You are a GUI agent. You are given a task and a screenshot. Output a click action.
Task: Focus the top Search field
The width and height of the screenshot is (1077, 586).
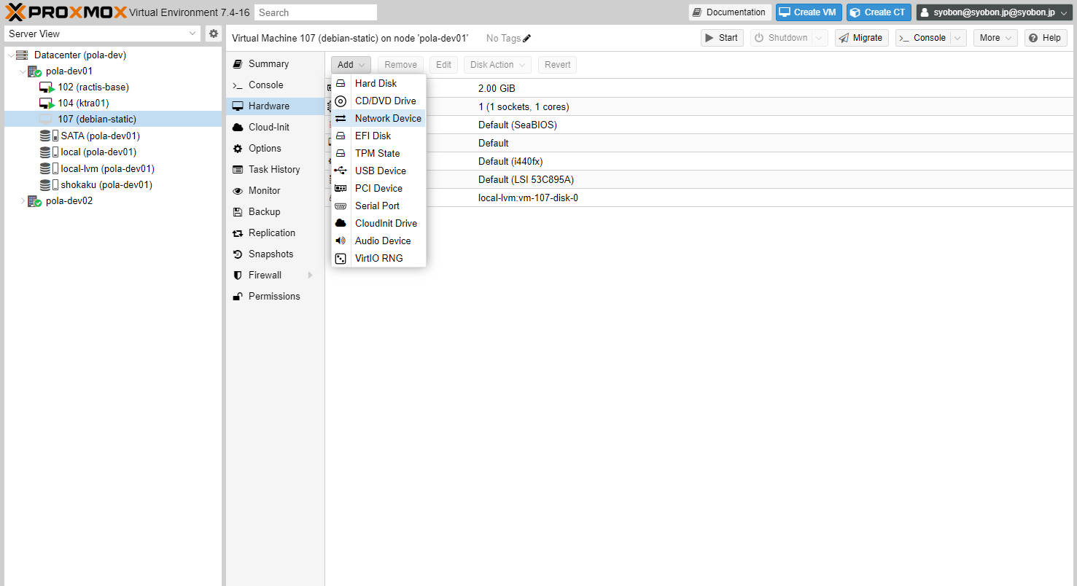pyautogui.click(x=315, y=12)
